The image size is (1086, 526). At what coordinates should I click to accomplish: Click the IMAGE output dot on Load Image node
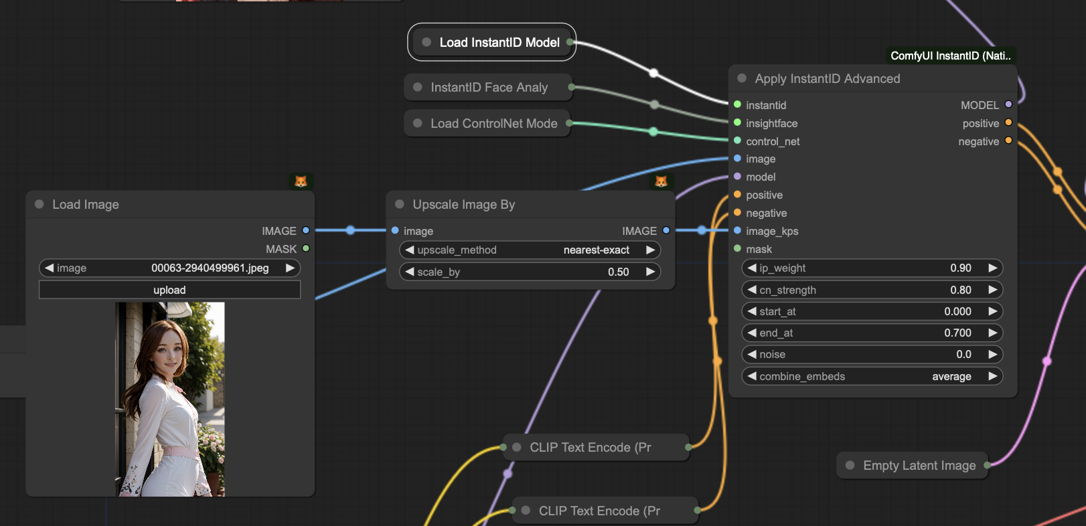coord(306,230)
